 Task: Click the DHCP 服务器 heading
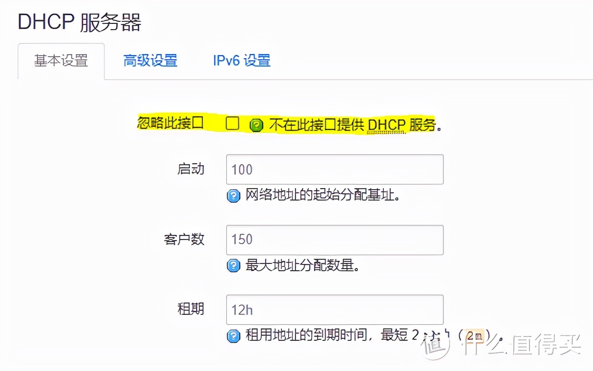coord(80,23)
